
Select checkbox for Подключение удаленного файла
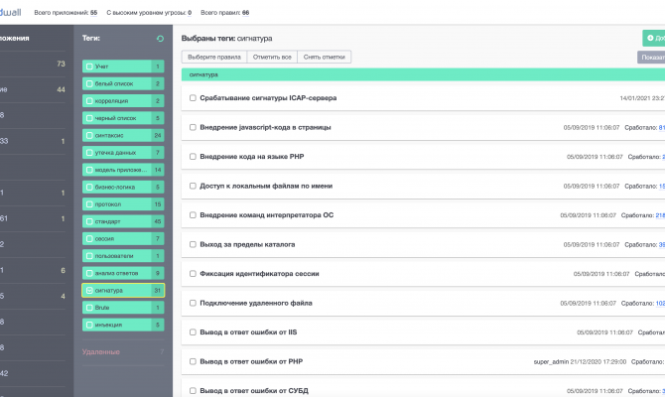tap(193, 303)
